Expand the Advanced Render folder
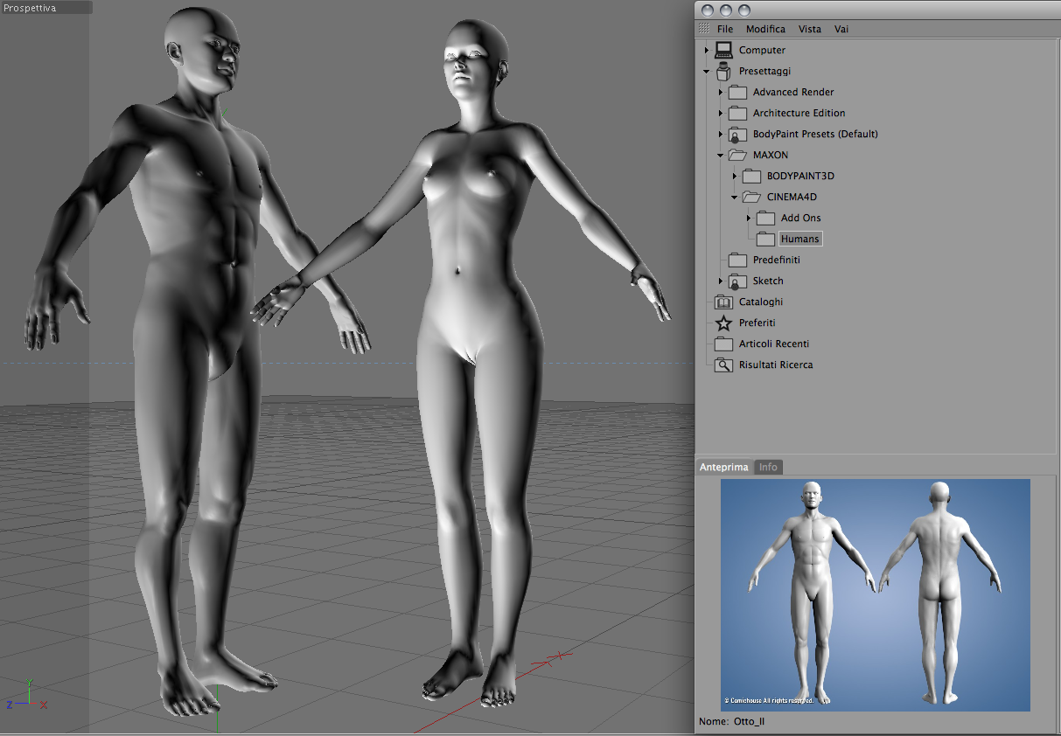1061x736 pixels. pyautogui.click(x=721, y=92)
